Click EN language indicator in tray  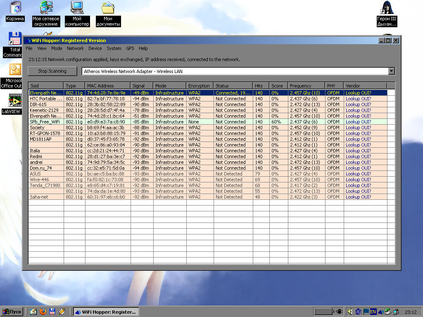tap(373, 312)
